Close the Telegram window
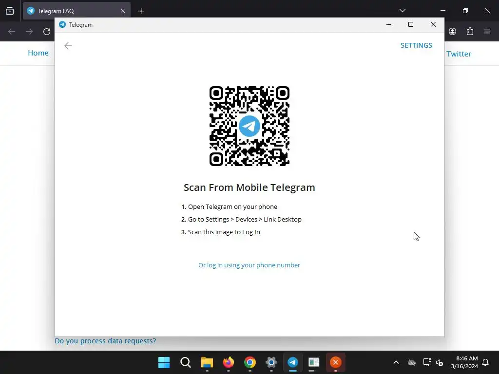Screen dimensions: 499x374 [433, 24]
